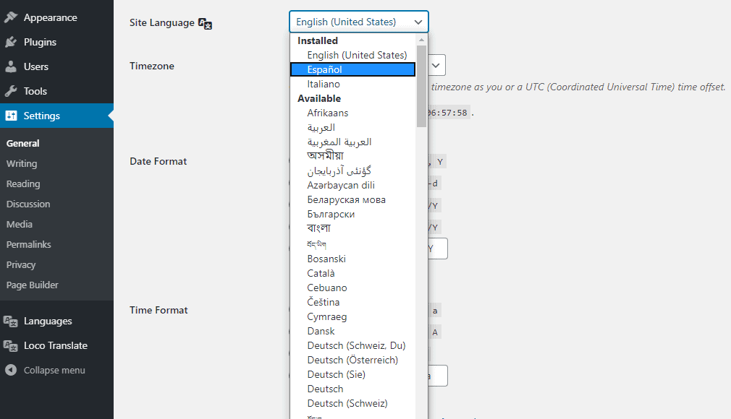731x419 pixels.
Task: Select Español from the language list
Action: [x=352, y=69]
